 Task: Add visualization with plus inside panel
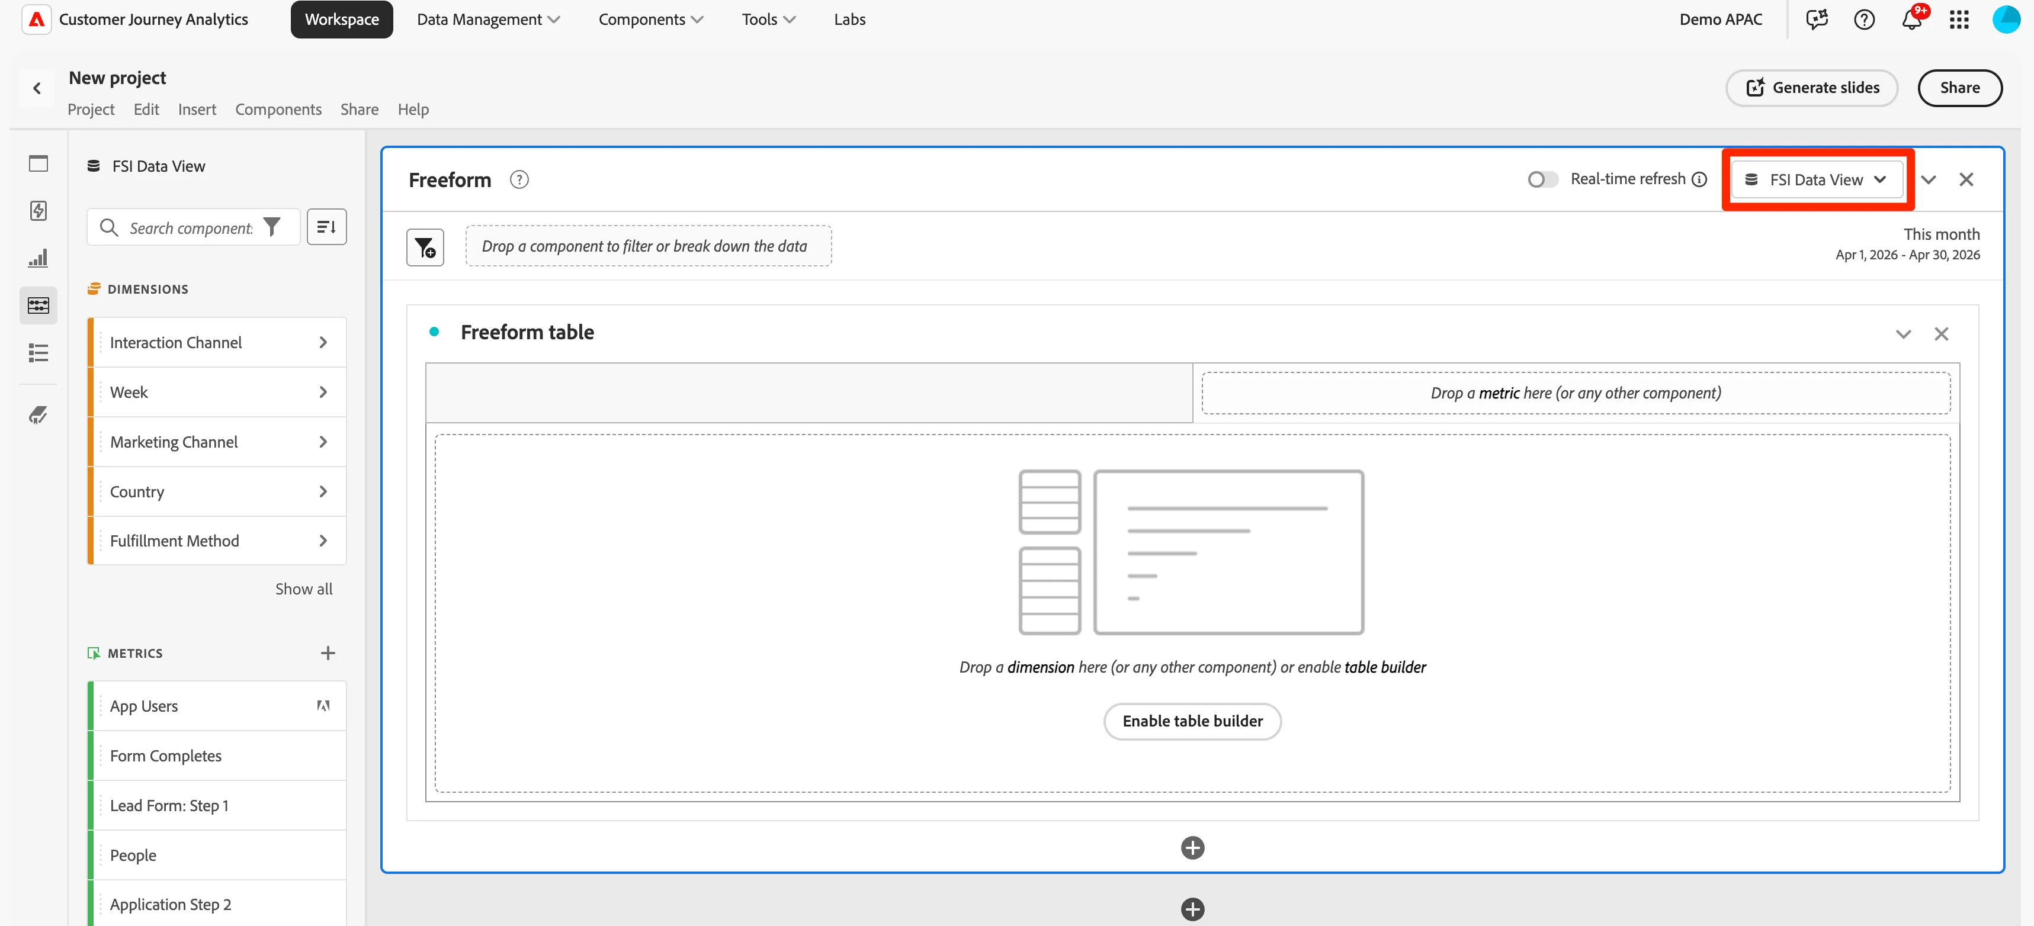tap(1192, 848)
